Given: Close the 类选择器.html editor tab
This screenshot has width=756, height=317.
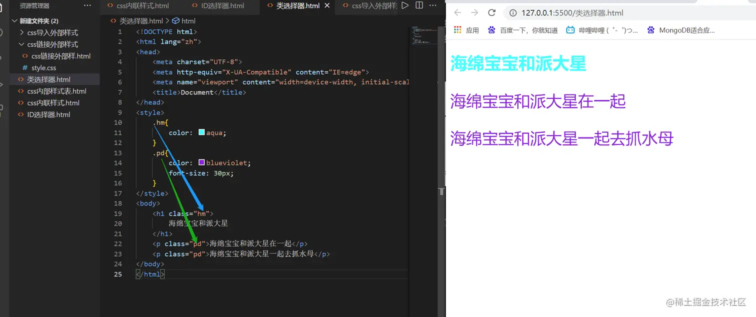Looking at the screenshot, I should pyautogui.click(x=327, y=6).
